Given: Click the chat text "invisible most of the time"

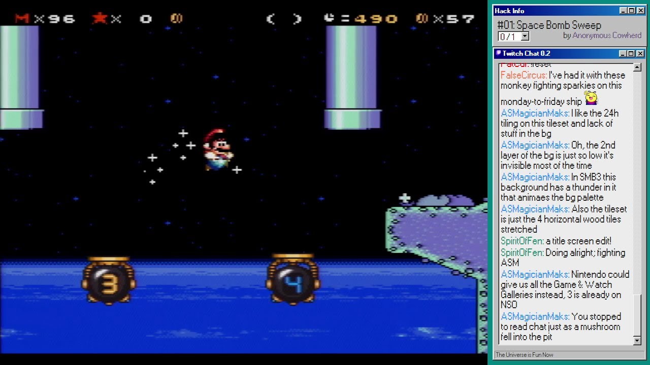Looking at the screenshot, I should pyautogui.click(x=546, y=165).
